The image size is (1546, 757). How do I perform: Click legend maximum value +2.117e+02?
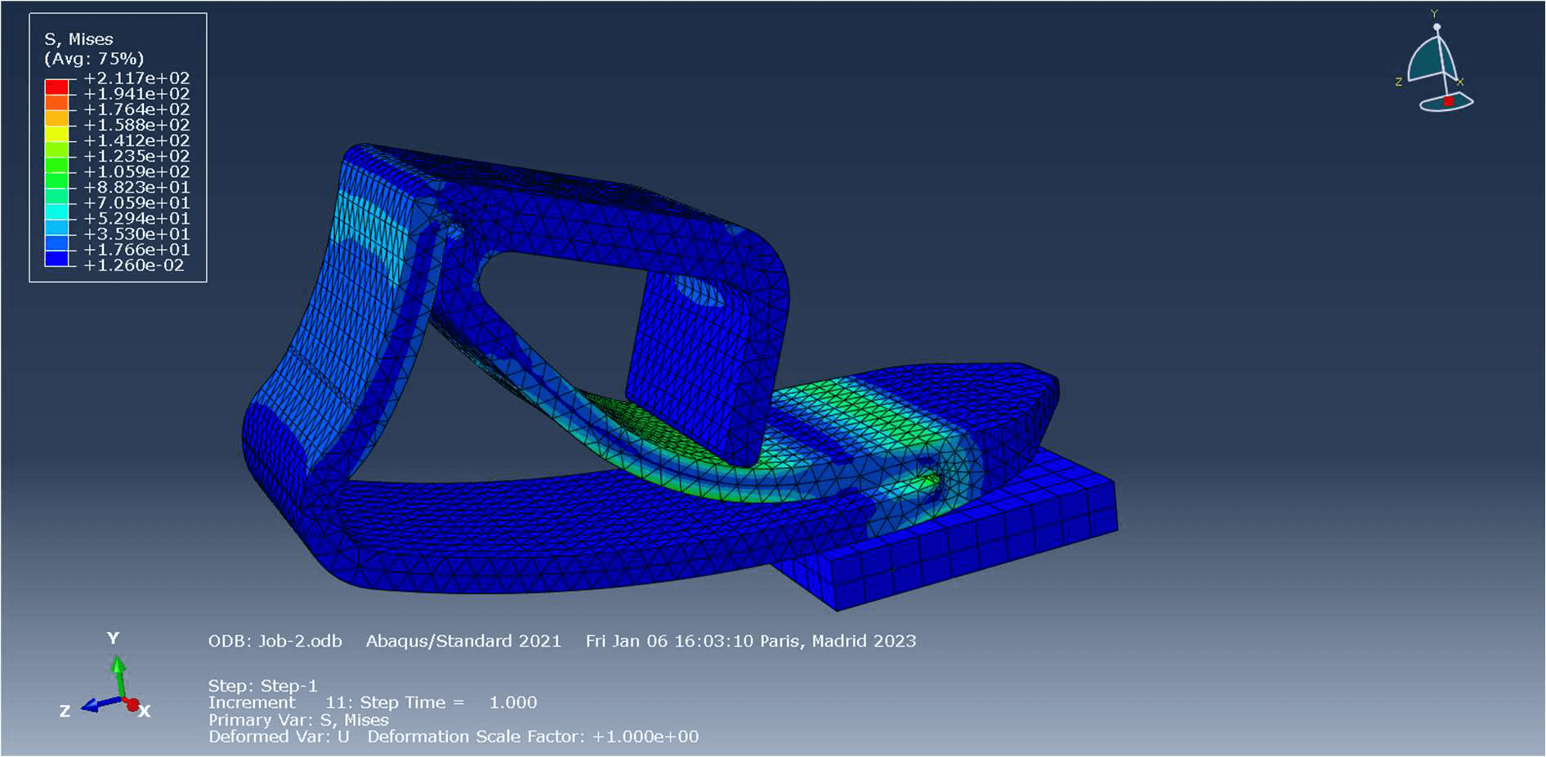[x=136, y=78]
